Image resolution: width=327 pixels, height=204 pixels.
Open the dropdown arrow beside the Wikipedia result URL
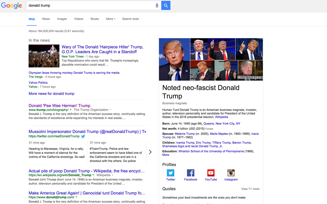tap(94, 175)
